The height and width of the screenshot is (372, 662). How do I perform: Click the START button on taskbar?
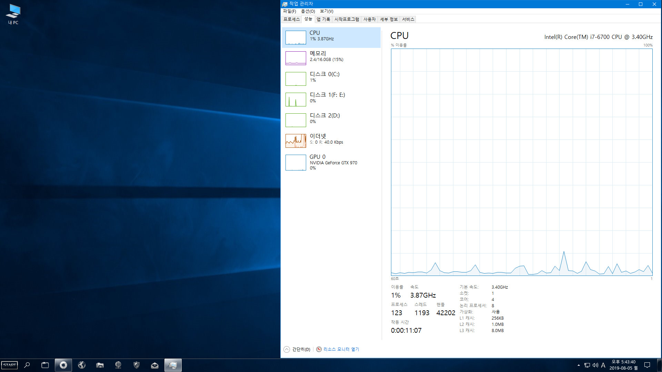coord(10,365)
